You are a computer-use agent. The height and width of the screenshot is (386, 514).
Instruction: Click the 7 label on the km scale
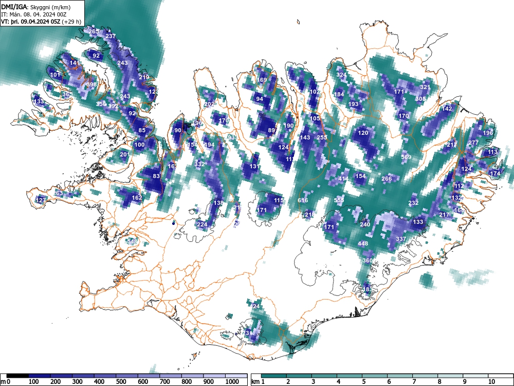[414, 382]
